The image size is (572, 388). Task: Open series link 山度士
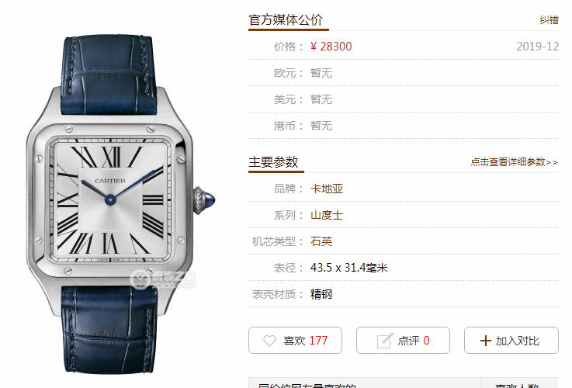(327, 215)
